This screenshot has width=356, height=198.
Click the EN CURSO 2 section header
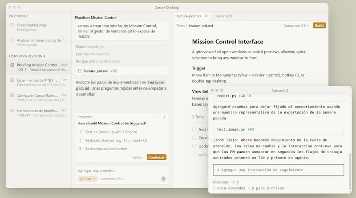pyautogui.click(x=18, y=16)
